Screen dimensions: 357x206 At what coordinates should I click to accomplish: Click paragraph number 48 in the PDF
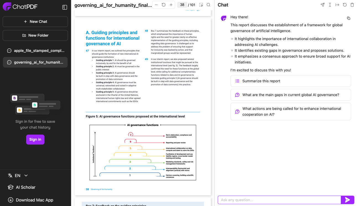coord(146,31)
